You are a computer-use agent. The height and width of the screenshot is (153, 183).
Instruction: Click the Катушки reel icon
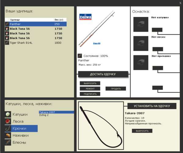click(8, 114)
